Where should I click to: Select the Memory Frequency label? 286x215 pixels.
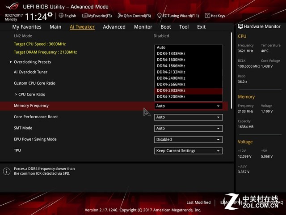click(31, 106)
